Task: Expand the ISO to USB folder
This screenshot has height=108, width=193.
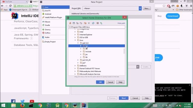Action: (x=75, y=37)
